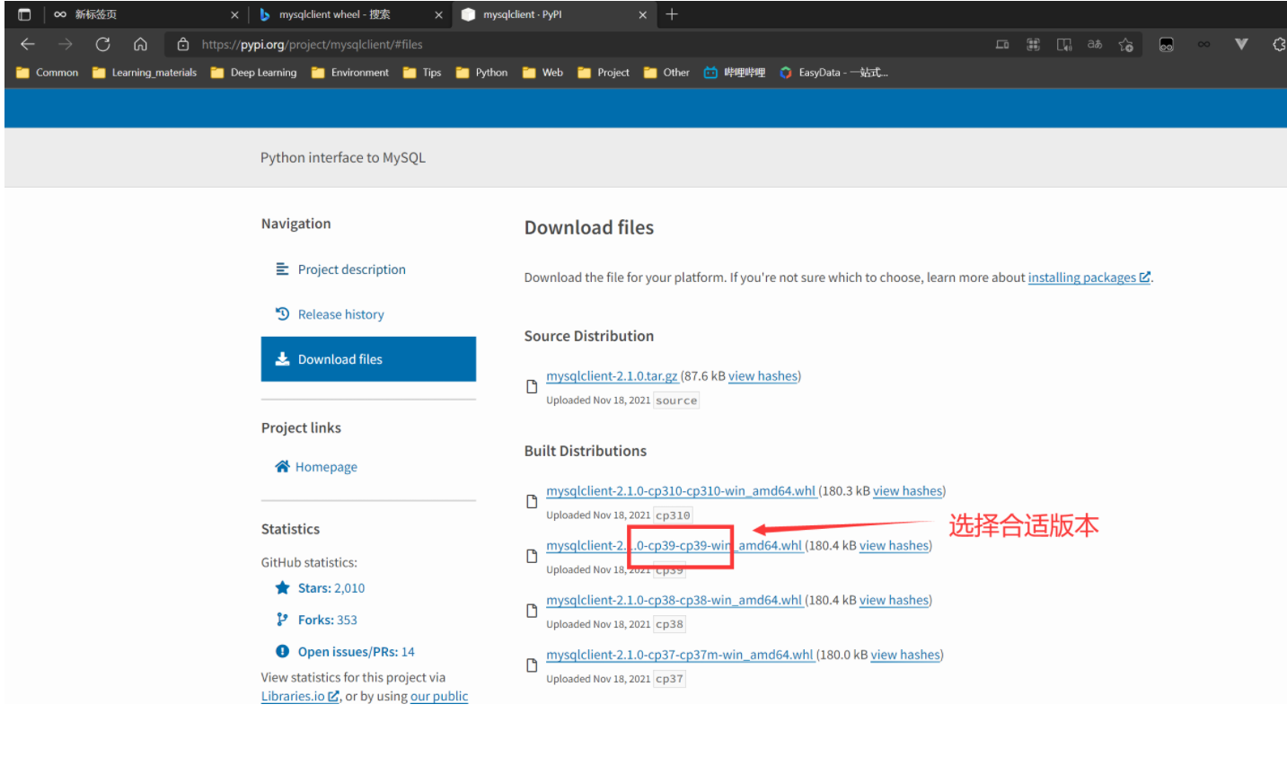Open the Homepage project link
This screenshot has width=1287, height=757.
(x=326, y=467)
